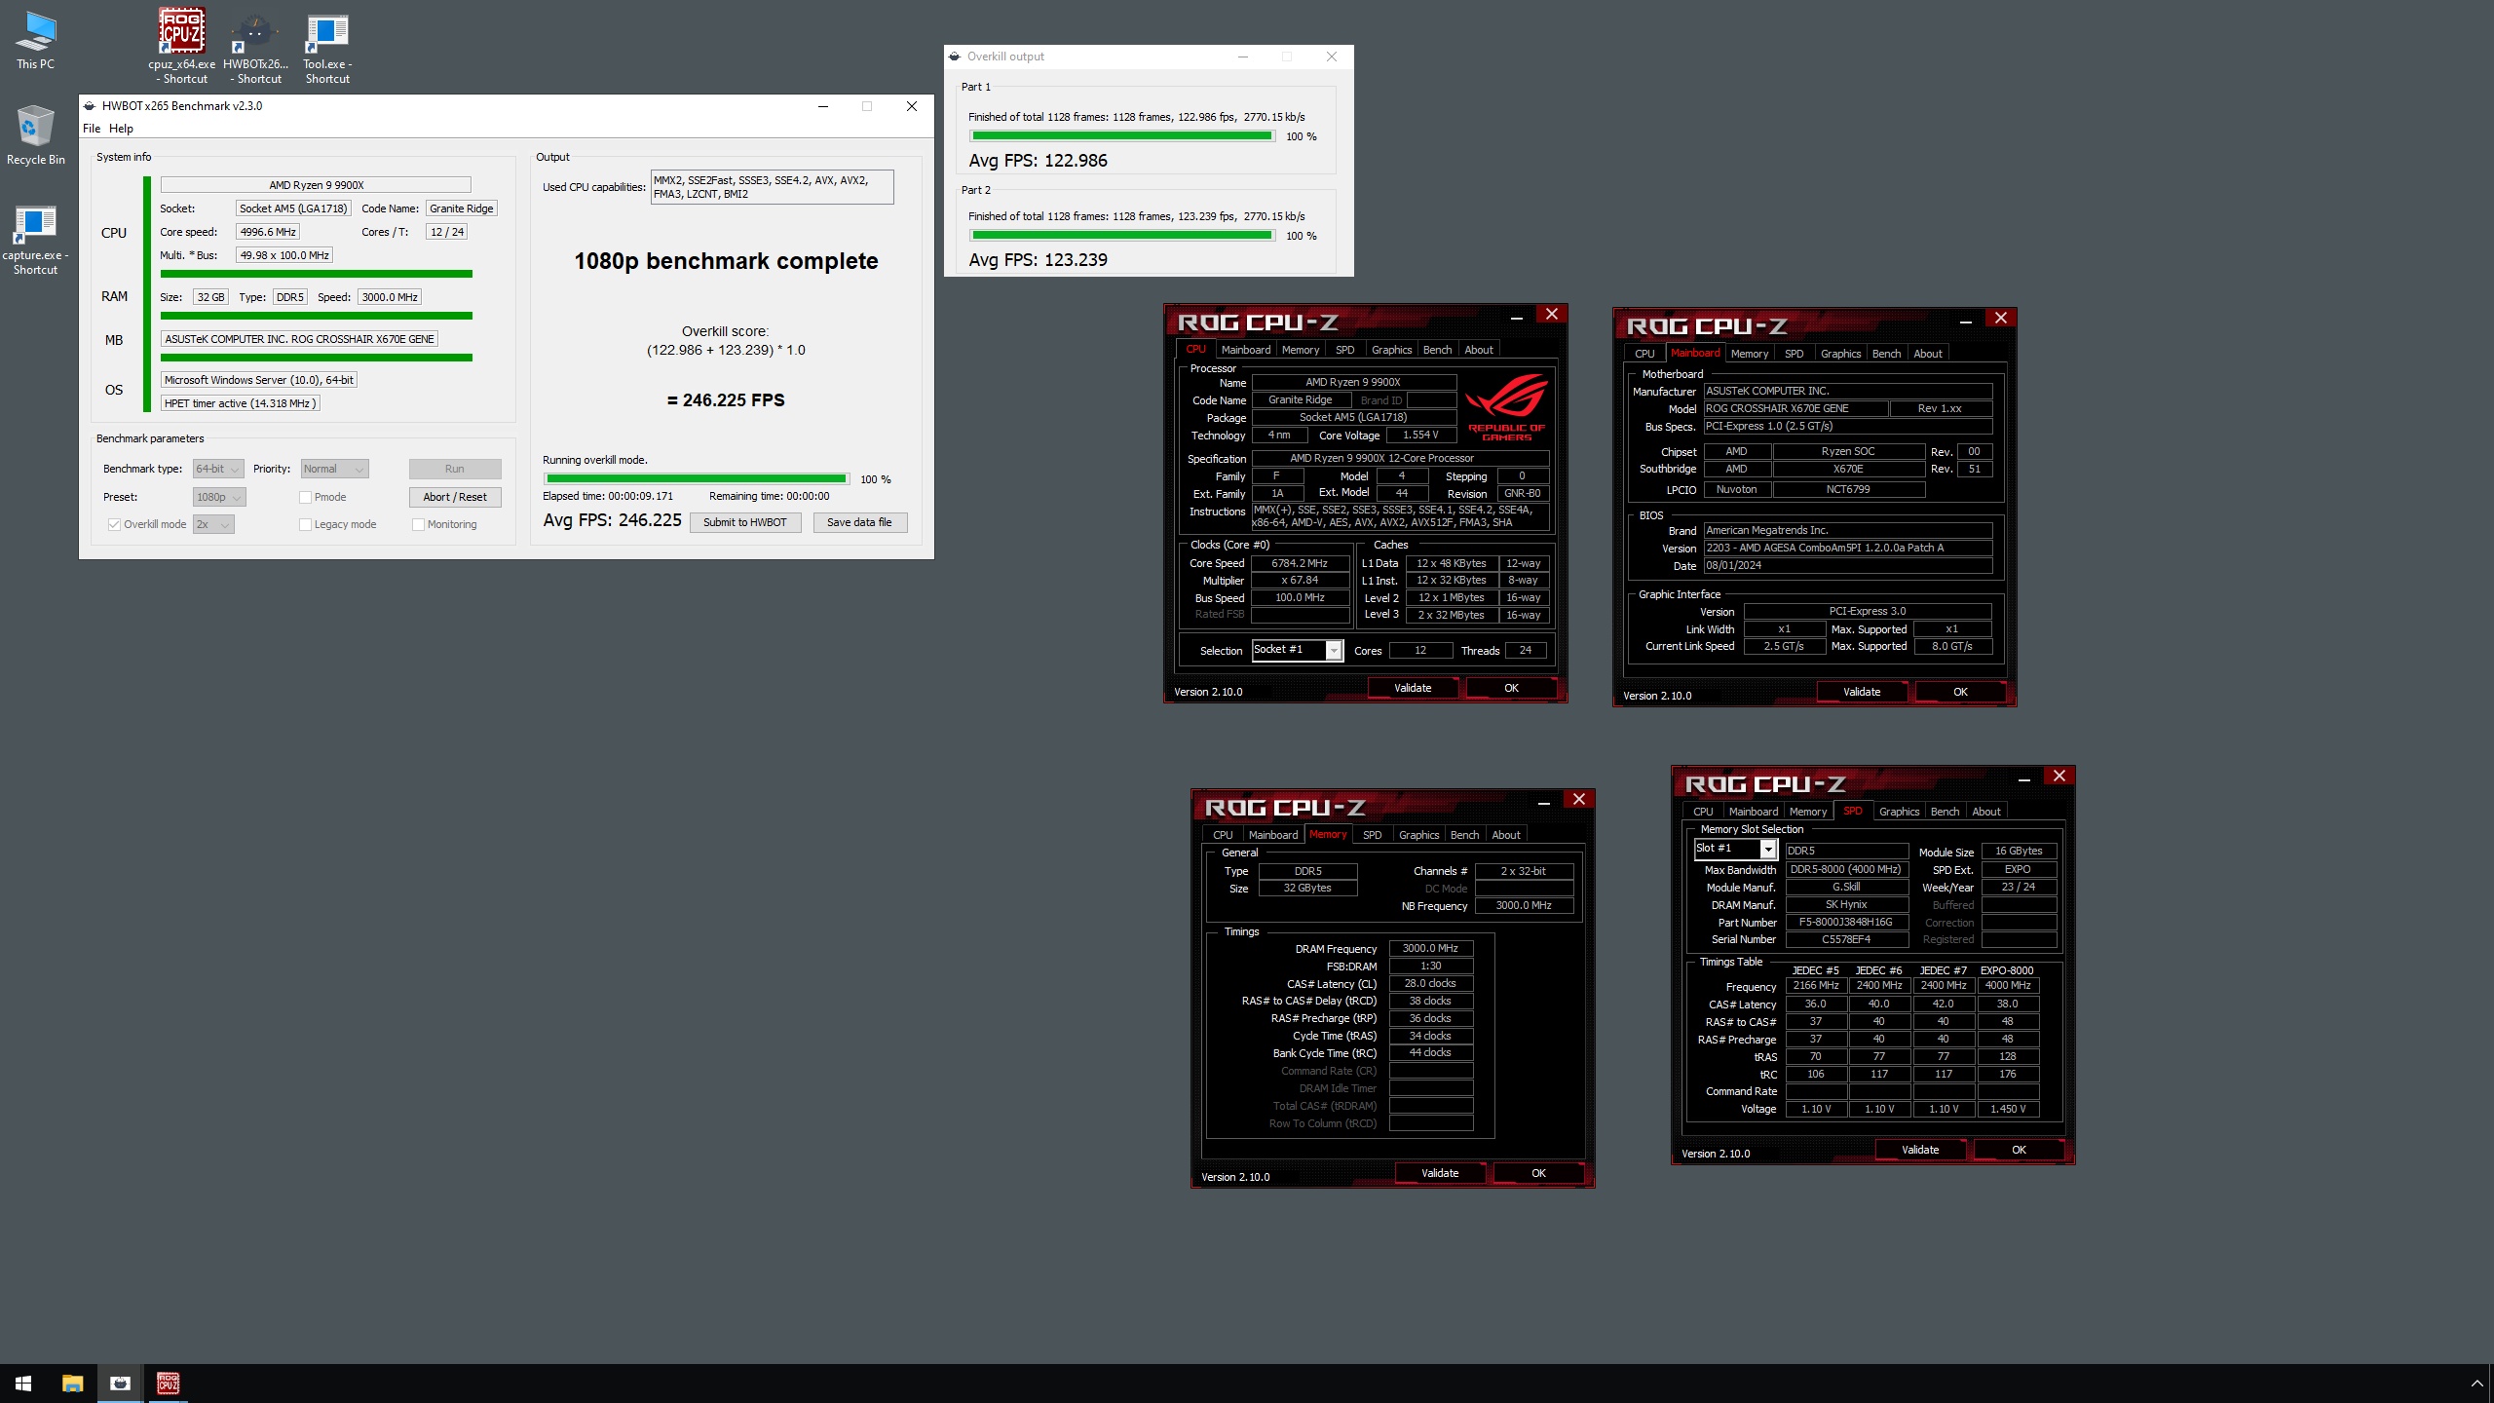Image resolution: width=2494 pixels, height=1403 pixels.
Task: Open Priority Normal dropdown
Action: [334, 469]
